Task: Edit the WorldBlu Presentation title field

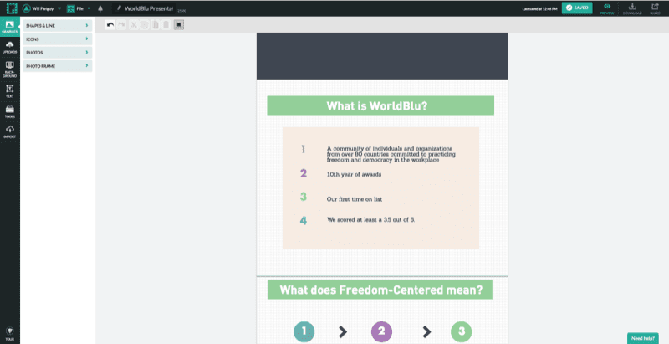Action: (x=148, y=8)
